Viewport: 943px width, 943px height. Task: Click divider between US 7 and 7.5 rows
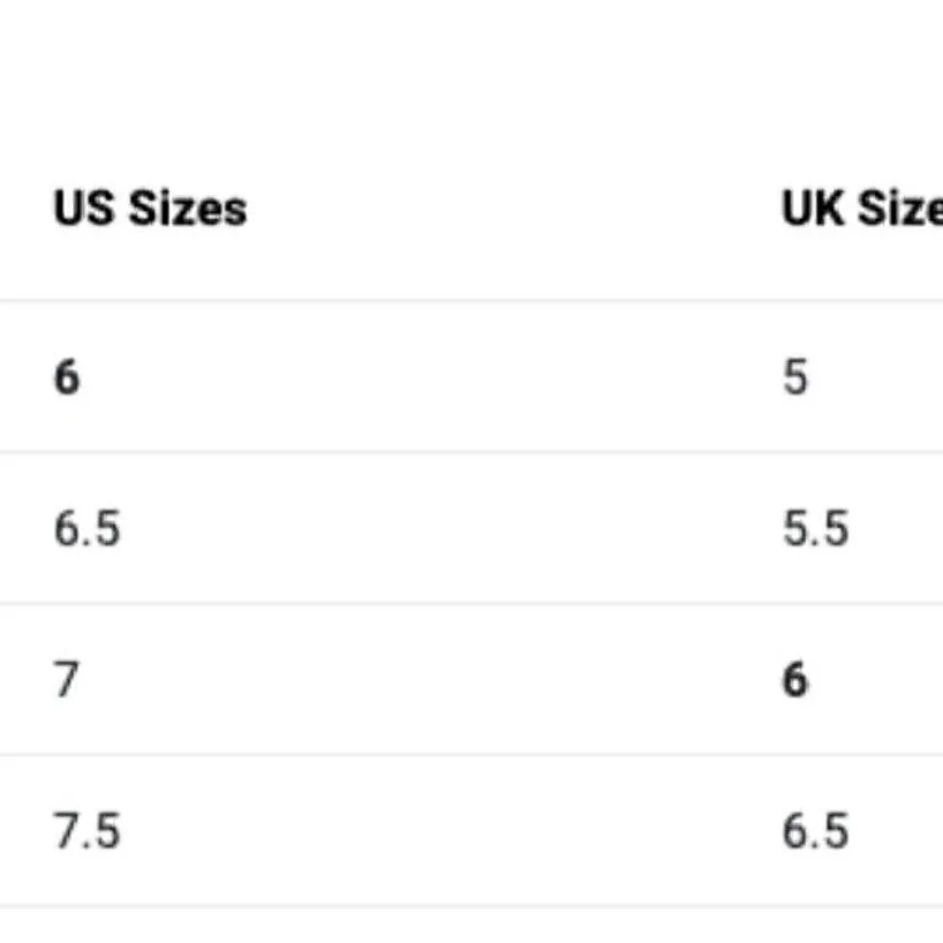471,754
